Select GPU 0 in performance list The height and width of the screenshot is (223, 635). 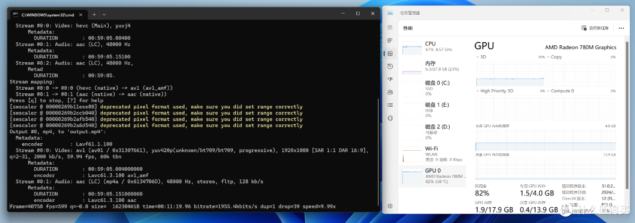pos(433,175)
